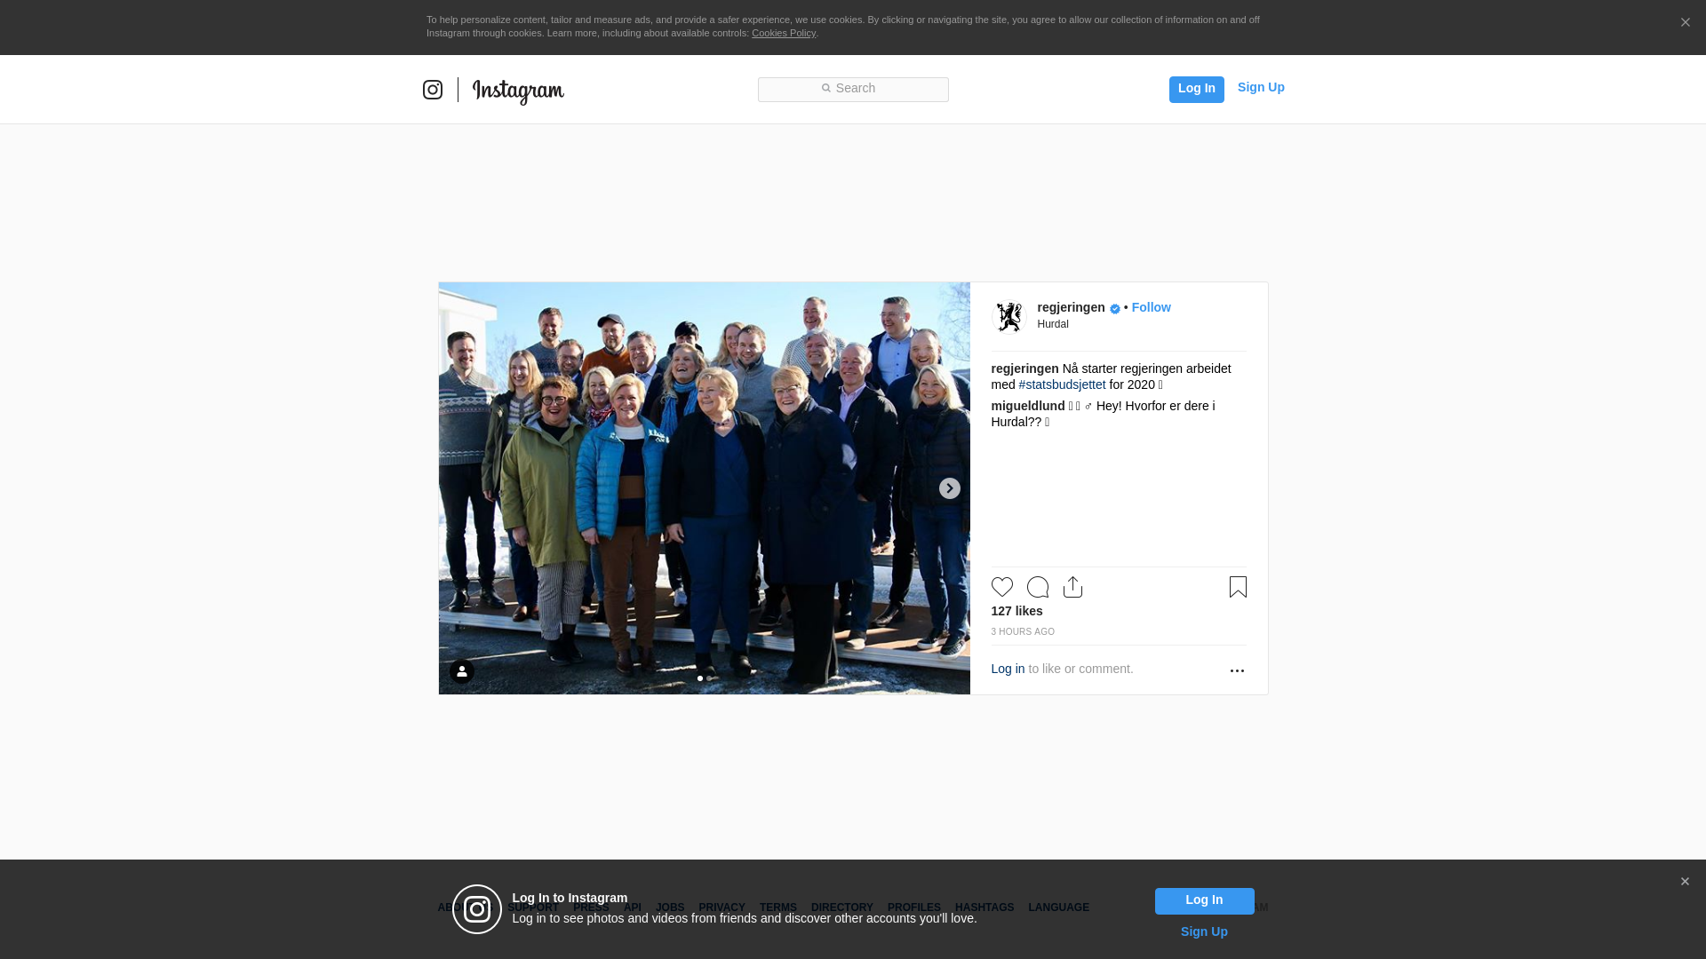Image resolution: width=1706 pixels, height=959 pixels.
Task: Open the HASHTAGS footer link
Action: (x=985, y=907)
